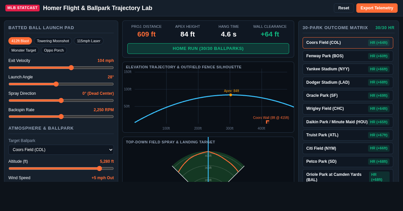Image resolution: width=403 pixels, height=211 pixels.
Task: Click the 2,250 RPM readout
Action: click(104, 110)
